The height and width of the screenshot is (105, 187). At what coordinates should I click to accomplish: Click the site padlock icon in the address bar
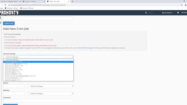coord(9,5)
